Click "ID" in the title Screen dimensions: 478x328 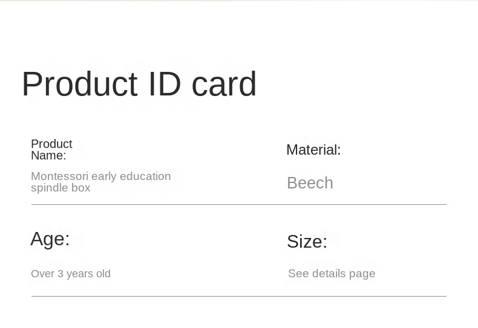[x=165, y=84]
